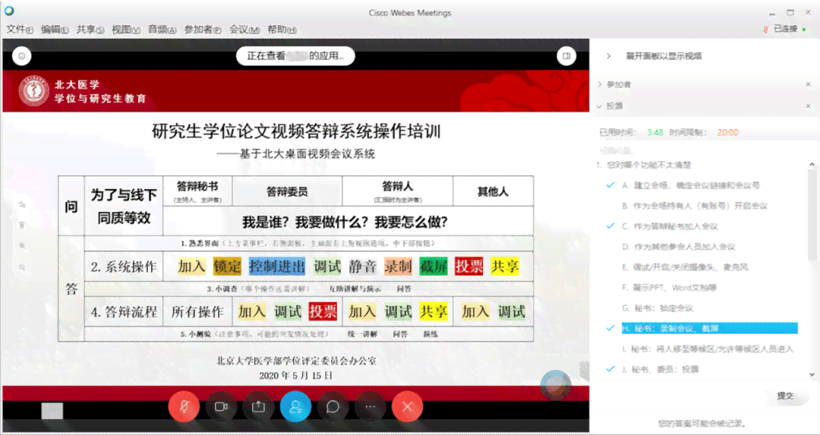This screenshot has width=820, height=435.
Task: Click poll question text 您对哪个功能不太清楚
Action: tap(648, 165)
